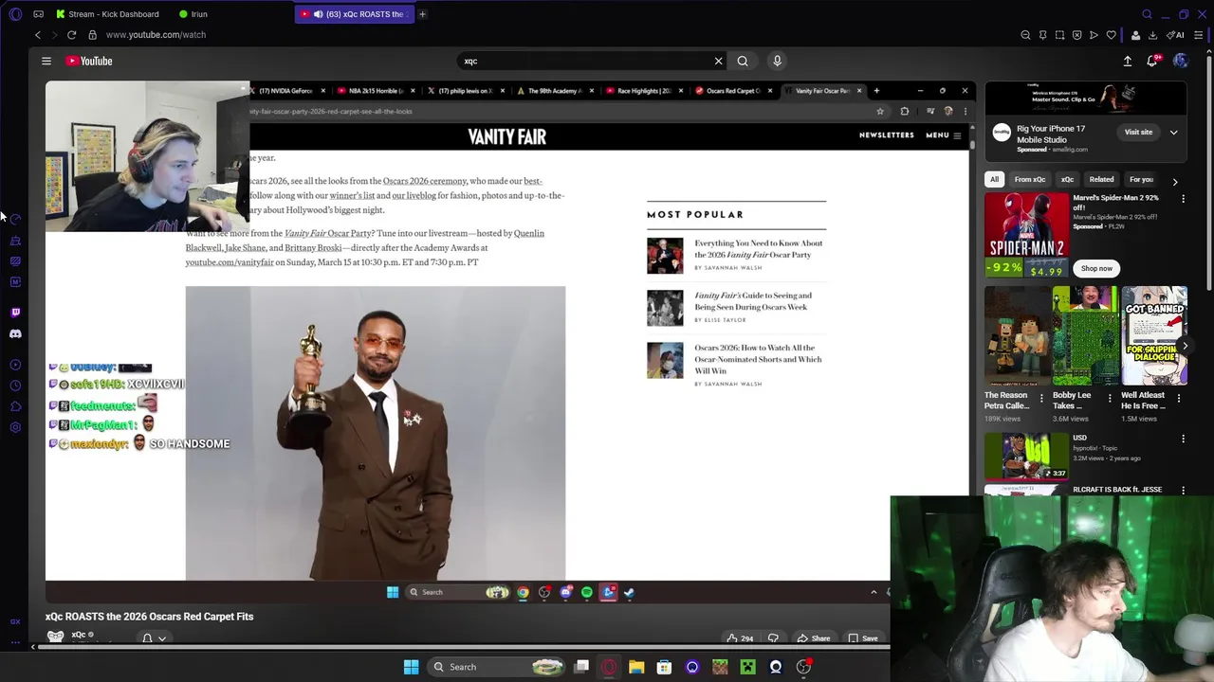Open a new Opera tab
1214x682 pixels.
tap(423, 14)
